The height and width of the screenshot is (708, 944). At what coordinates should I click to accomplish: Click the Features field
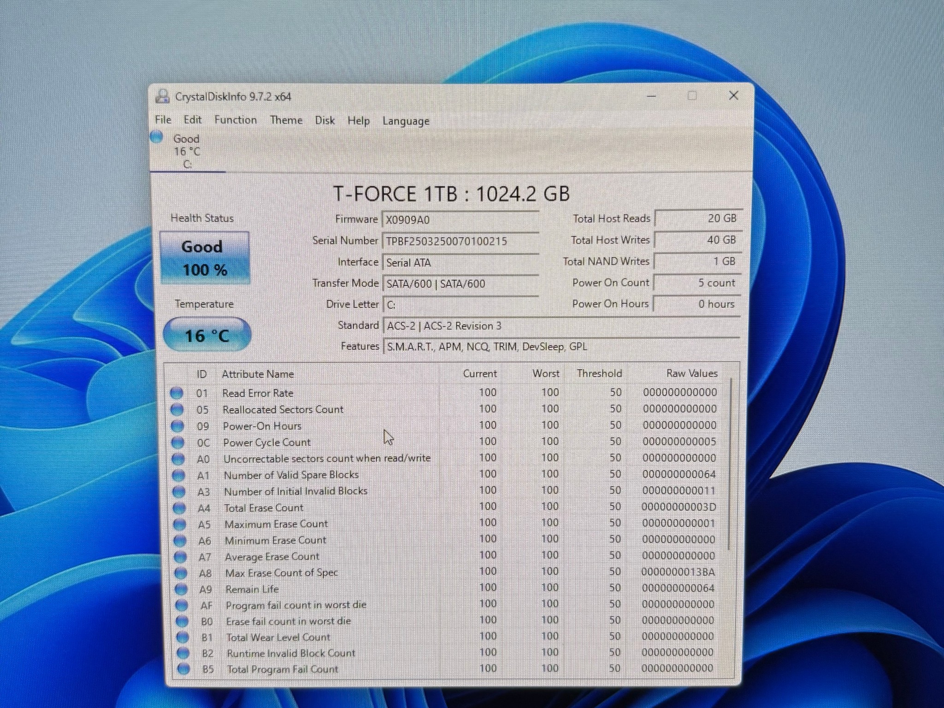(x=561, y=347)
